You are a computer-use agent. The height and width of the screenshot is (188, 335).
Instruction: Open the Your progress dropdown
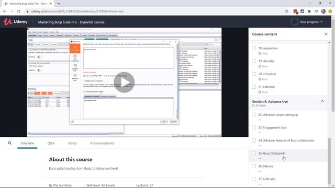(x=311, y=22)
